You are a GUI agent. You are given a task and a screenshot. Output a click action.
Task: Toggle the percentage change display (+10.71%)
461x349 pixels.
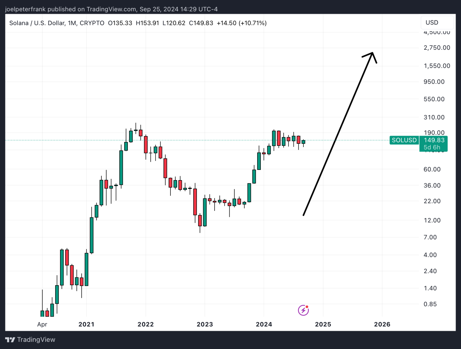click(253, 23)
